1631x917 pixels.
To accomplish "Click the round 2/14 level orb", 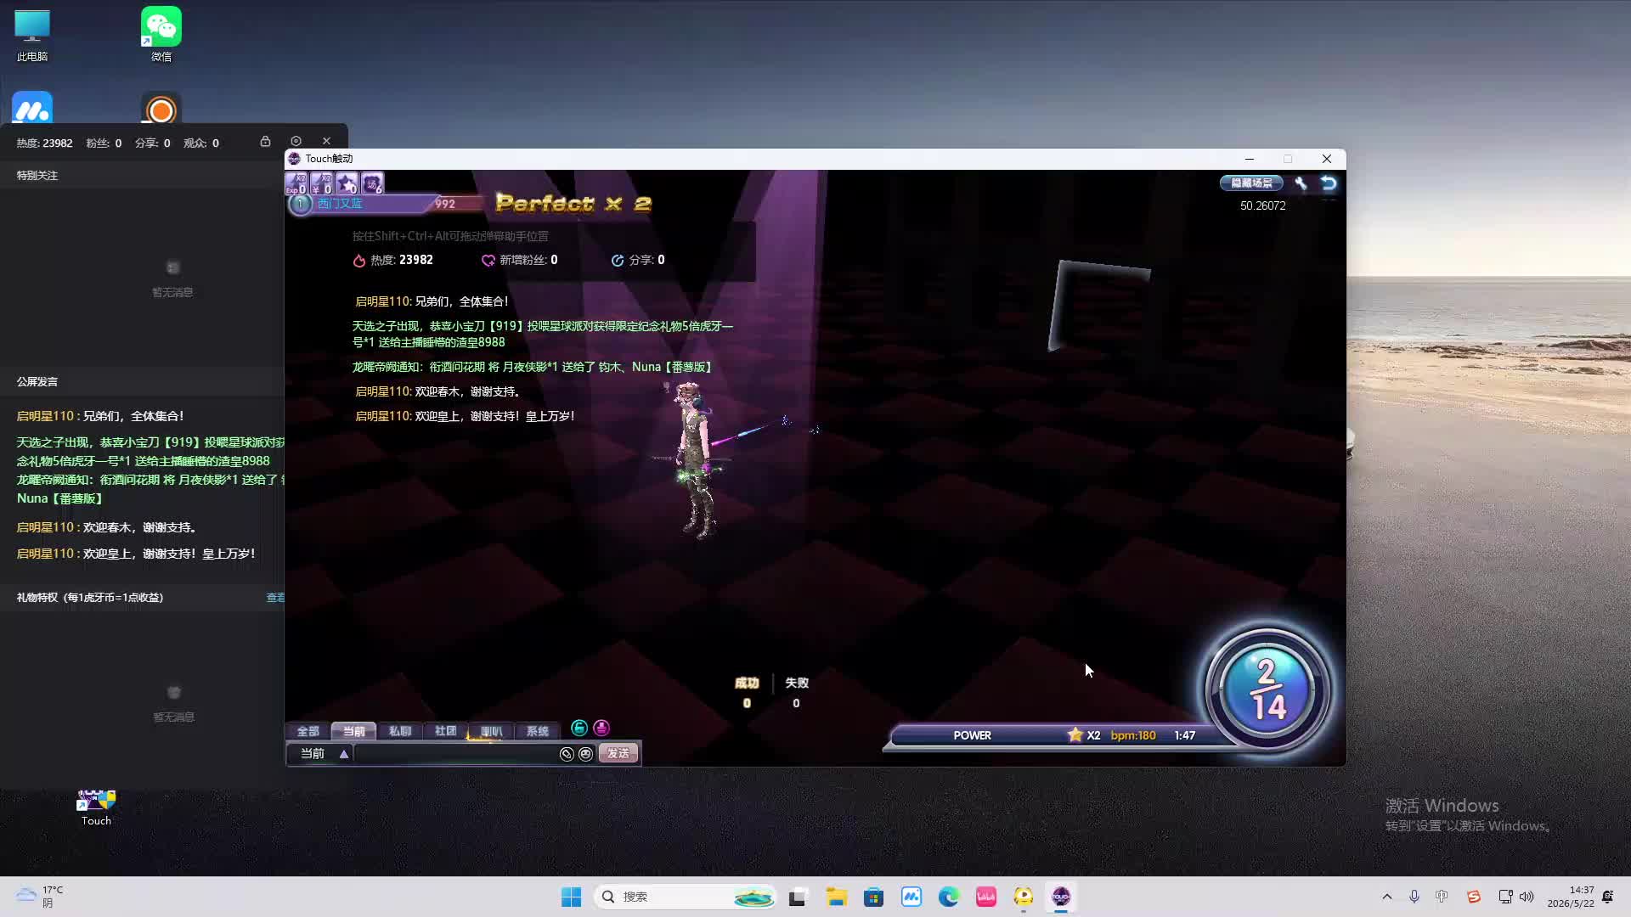I will point(1267,689).
